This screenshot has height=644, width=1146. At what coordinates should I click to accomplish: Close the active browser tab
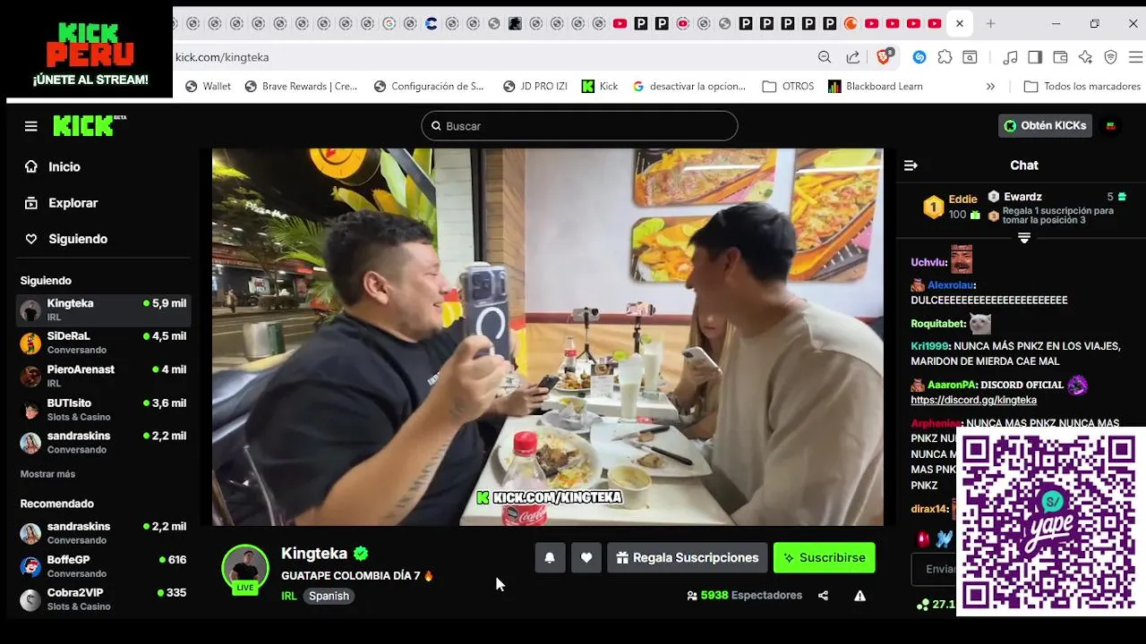960,24
